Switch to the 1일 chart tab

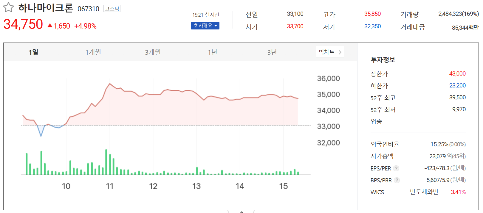point(33,52)
